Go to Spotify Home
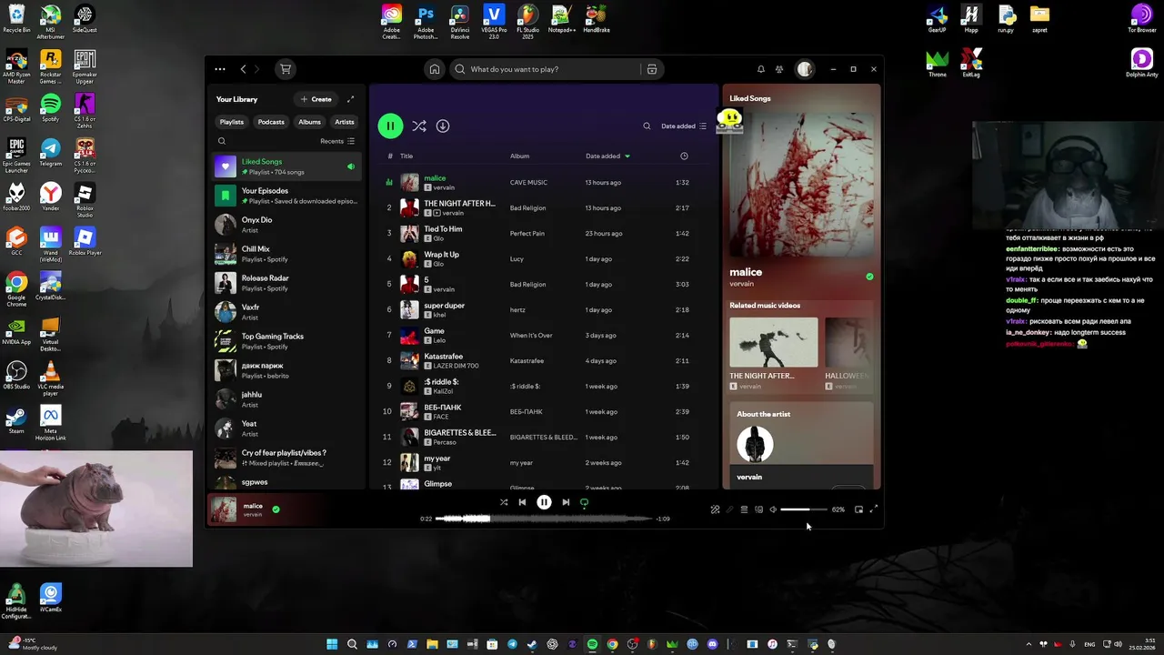This screenshot has width=1164, height=655. pos(435,69)
